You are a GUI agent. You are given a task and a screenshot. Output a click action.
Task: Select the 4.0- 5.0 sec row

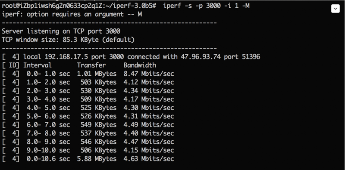point(88,108)
